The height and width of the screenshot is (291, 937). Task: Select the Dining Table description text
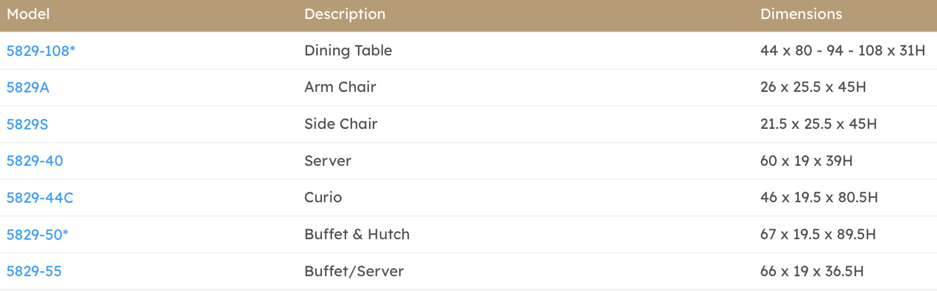click(348, 51)
